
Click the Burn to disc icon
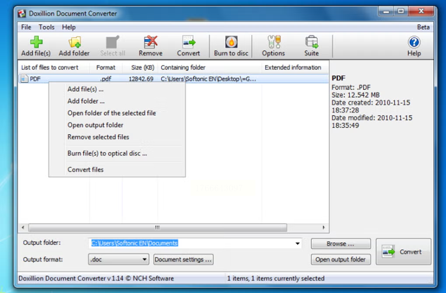tap(231, 42)
